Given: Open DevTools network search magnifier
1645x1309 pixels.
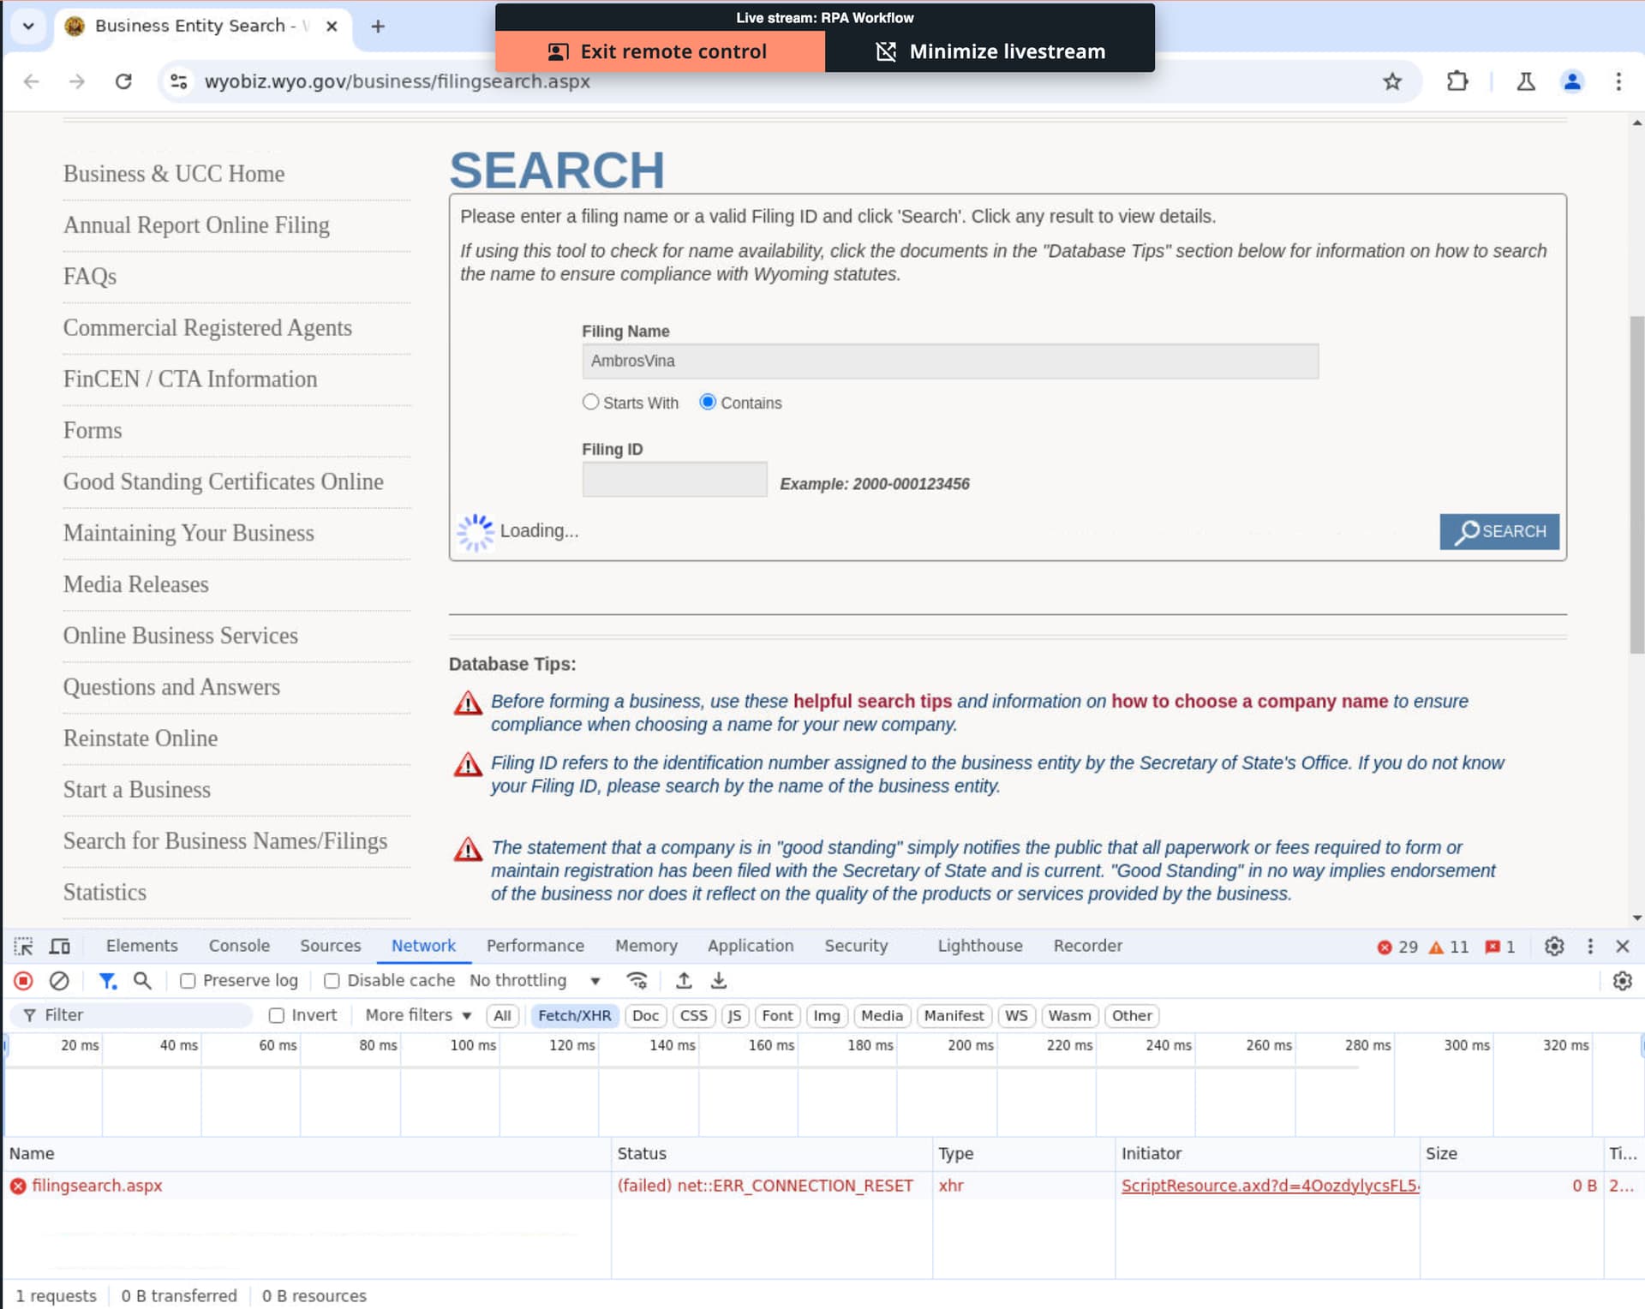Looking at the screenshot, I should [142, 981].
